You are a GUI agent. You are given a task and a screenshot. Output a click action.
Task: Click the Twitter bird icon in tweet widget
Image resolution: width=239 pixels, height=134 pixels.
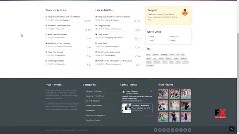pos(151,91)
